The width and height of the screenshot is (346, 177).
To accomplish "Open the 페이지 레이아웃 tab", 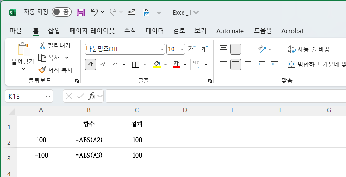I will pyautogui.click(x=92, y=31).
